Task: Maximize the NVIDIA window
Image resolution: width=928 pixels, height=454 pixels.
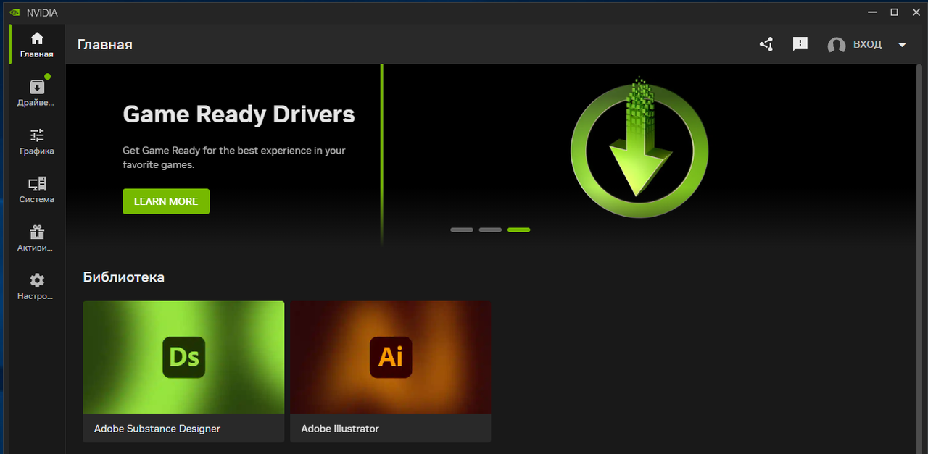Action: (x=895, y=12)
